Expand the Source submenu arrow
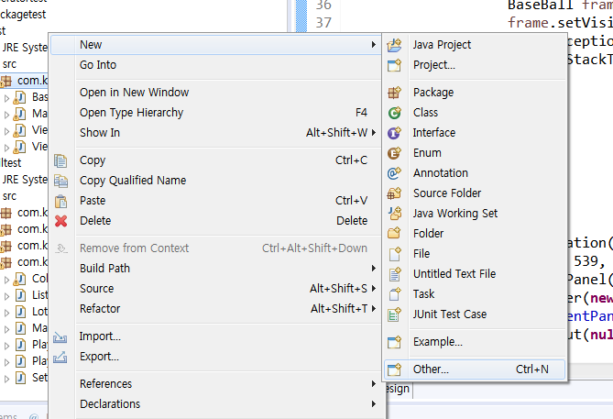613x419 pixels. [374, 289]
